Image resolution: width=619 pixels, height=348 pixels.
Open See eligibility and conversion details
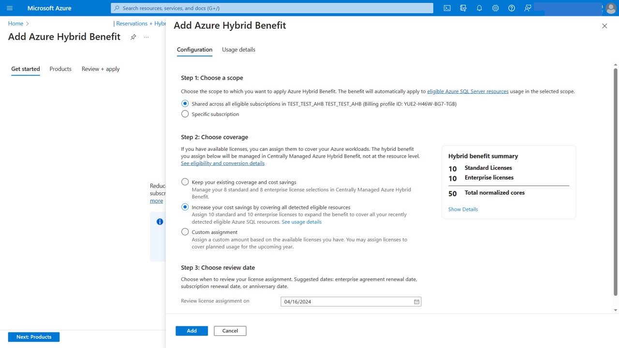[x=222, y=163]
